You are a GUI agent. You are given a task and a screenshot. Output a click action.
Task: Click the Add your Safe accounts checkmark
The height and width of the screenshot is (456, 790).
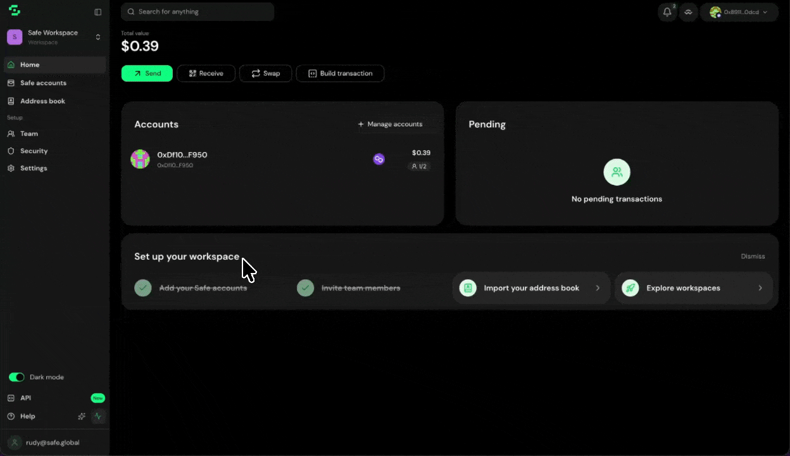[143, 288]
